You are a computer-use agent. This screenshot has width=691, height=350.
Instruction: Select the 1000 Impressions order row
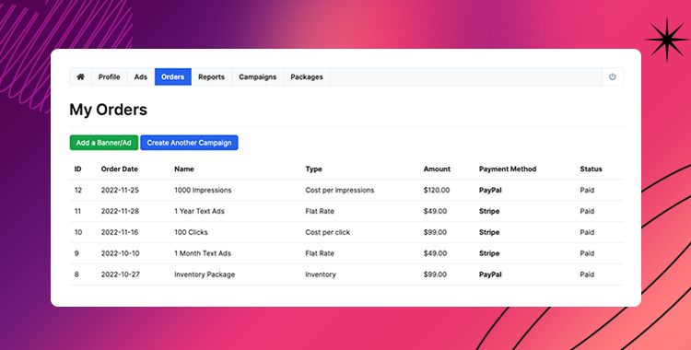click(x=346, y=190)
